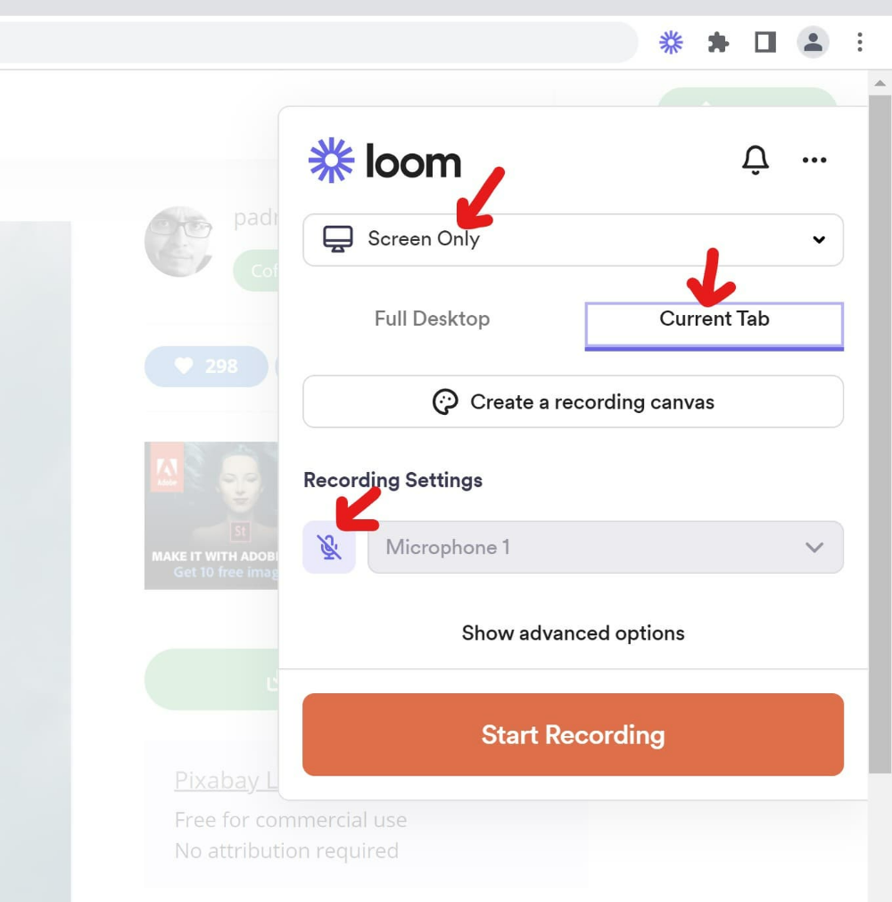This screenshot has width=892, height=902.
Task: Click the page vertical scrollbar thumb
Action: tap(880, 434)
